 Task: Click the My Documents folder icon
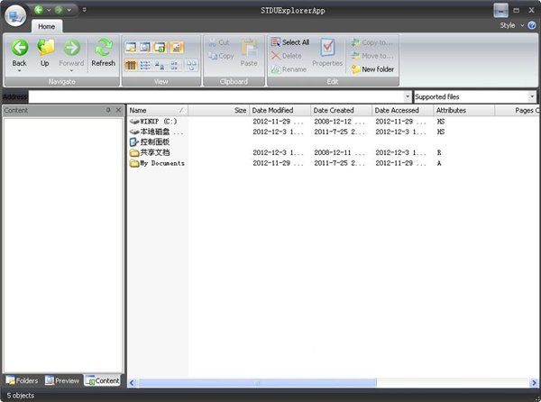[x=134, y=163]
